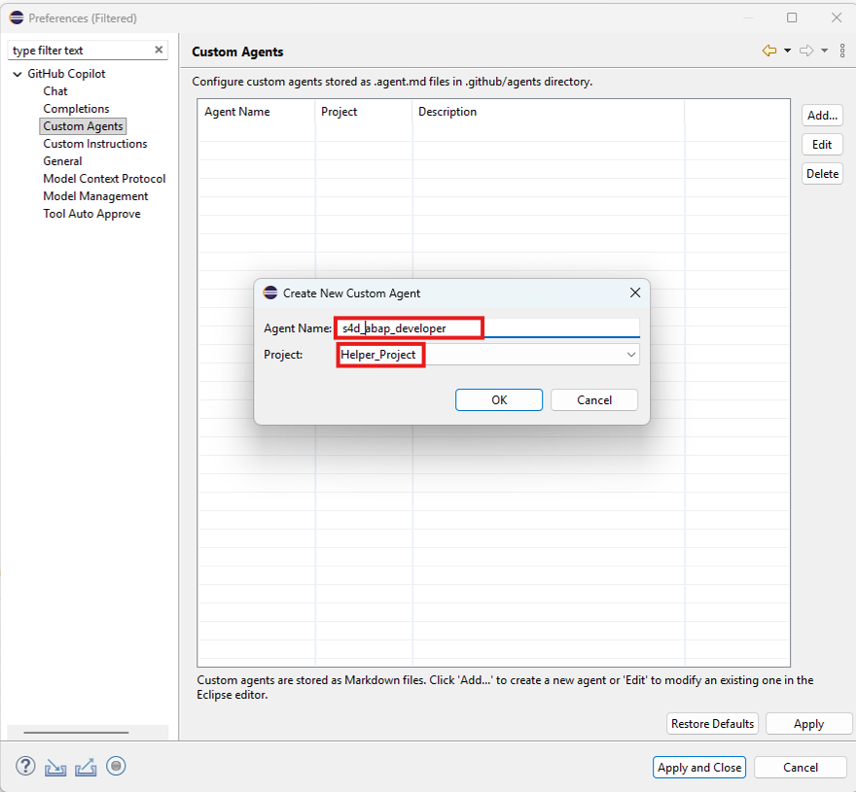Select the Custom Agents tree item

(x=83, y=126)
